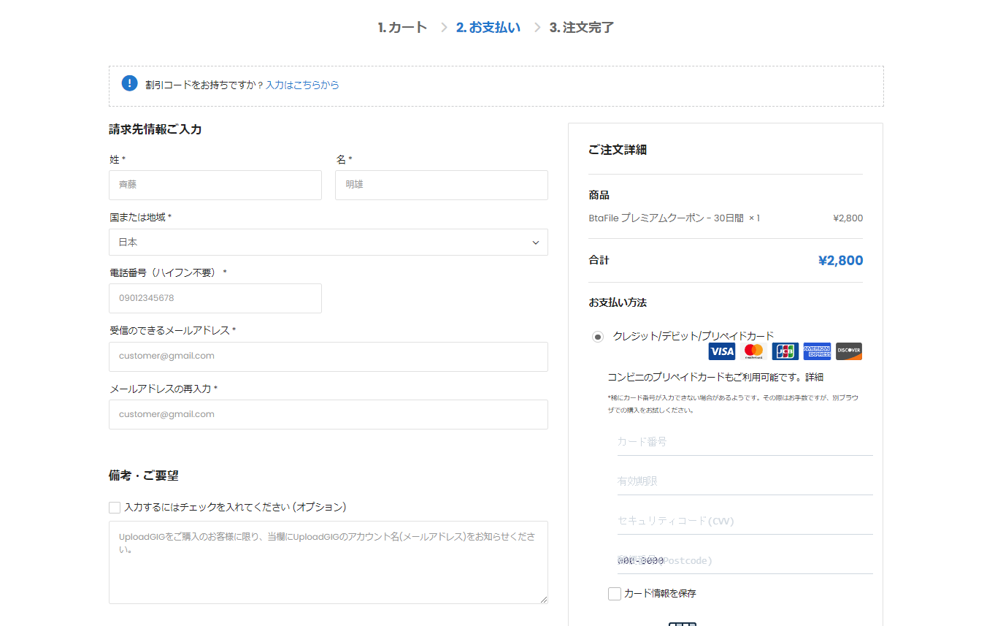Viewport: 1003px width, 626px height.
Task: Select the American Express icon
Action: tap(817, 351)
